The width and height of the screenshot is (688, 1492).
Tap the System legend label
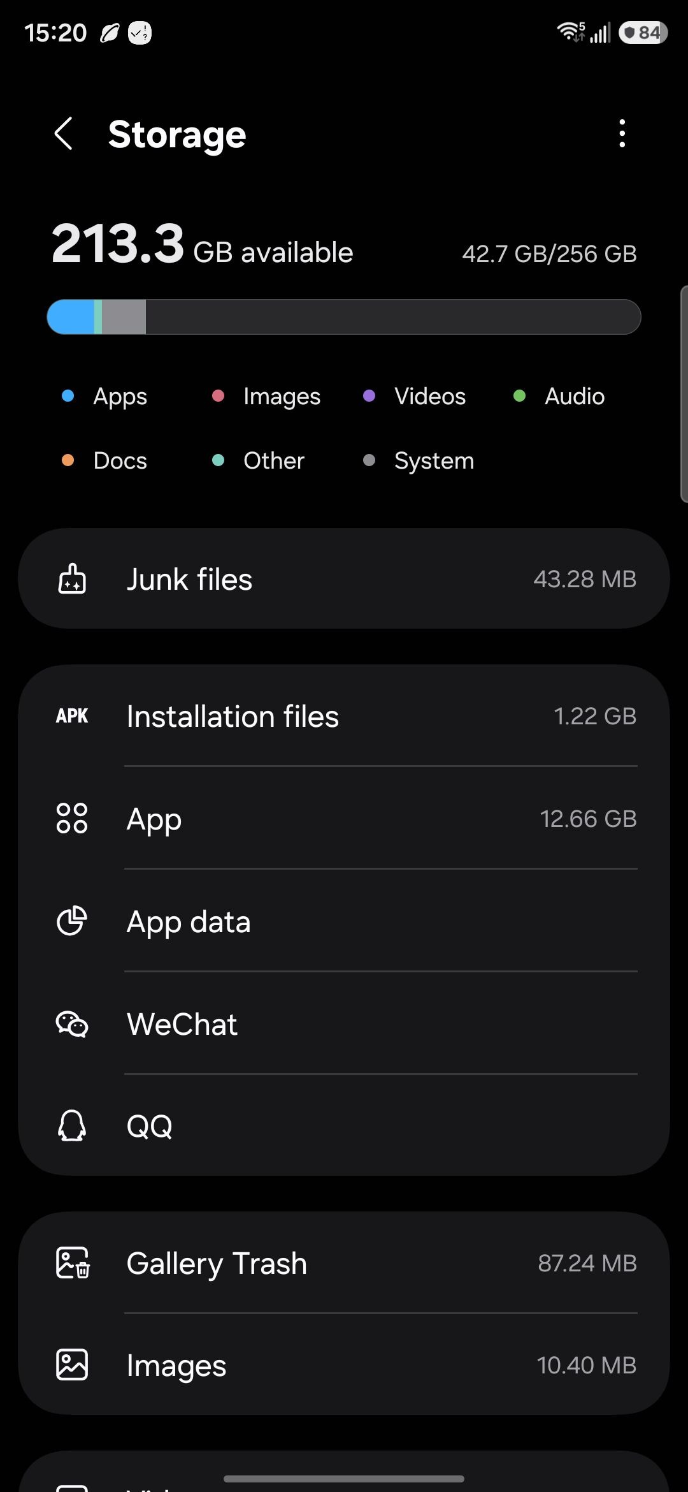pos(434,460)
